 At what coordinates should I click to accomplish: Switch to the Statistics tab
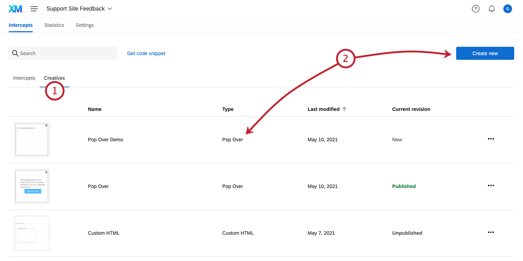pyautogui.click(x=54, y=25)
